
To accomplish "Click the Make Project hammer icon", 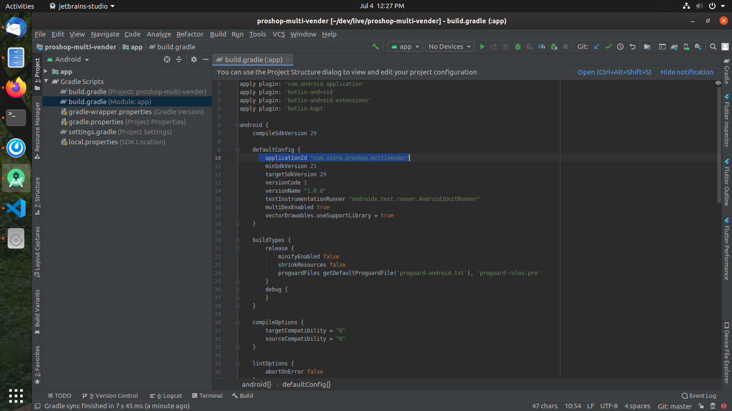I will [x=376, y=47].
